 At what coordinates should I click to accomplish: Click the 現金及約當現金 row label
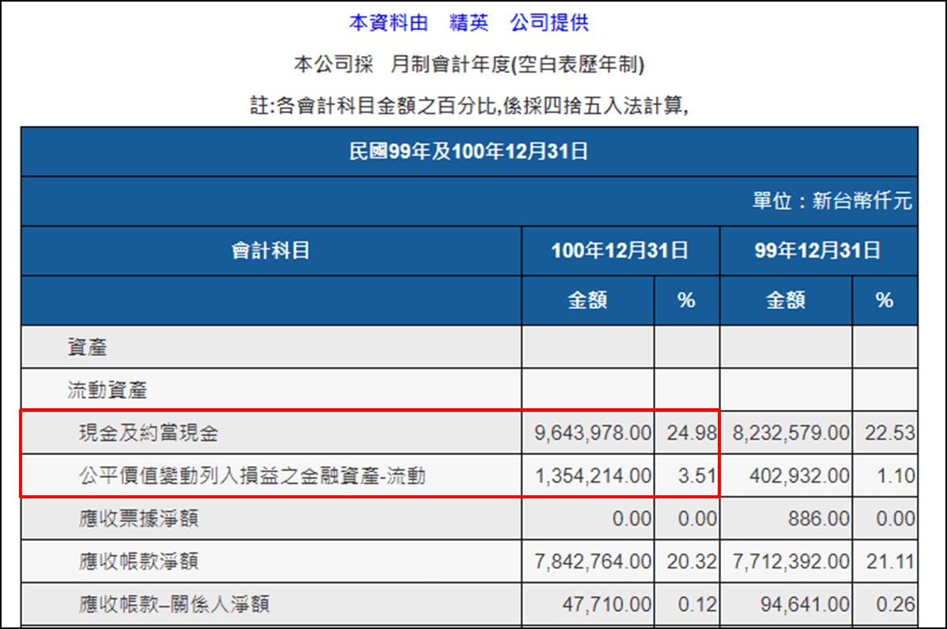pyautogui.click(x=149, y=433)
